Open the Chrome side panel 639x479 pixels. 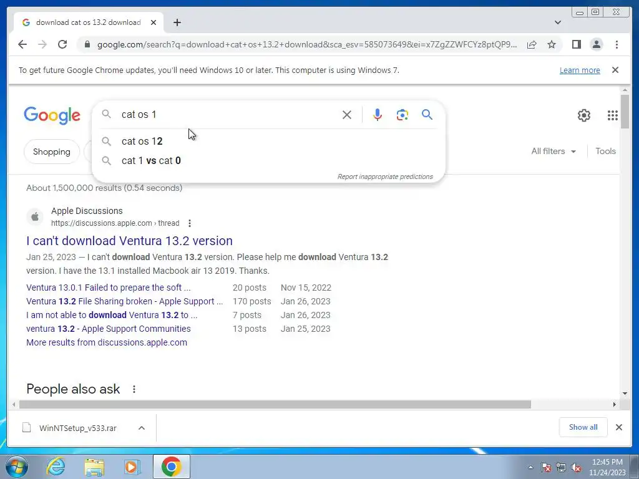pos(576,44)
